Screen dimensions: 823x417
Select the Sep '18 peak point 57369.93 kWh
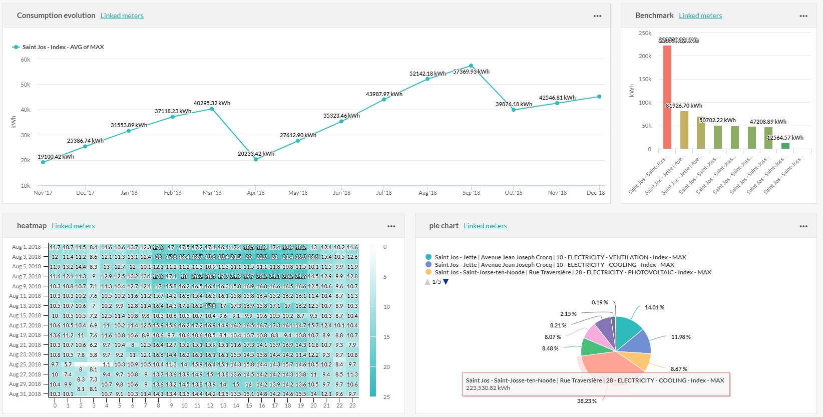(x=471, y=66)
